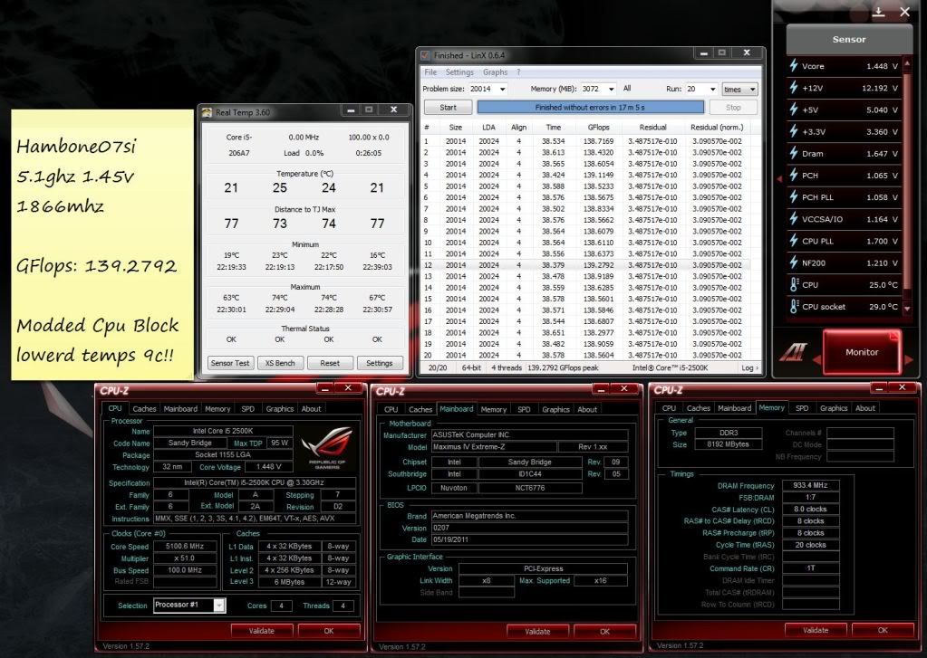Click OK in the middle CPU-Z window
Screen dimensions: 927x658
click(x=604, y=632)
